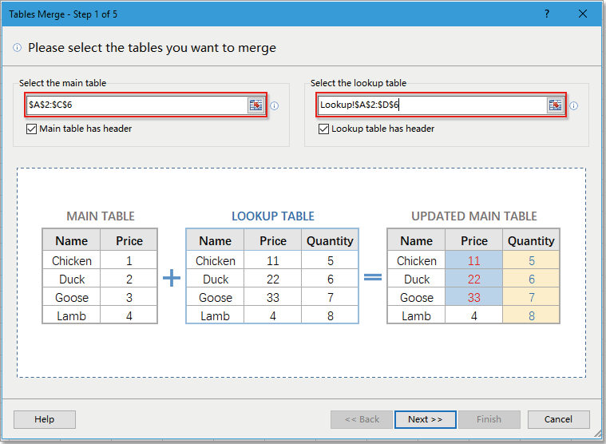Click the main table range selector icon
This screenshot has width=606, height=444.
pos(255,105)
